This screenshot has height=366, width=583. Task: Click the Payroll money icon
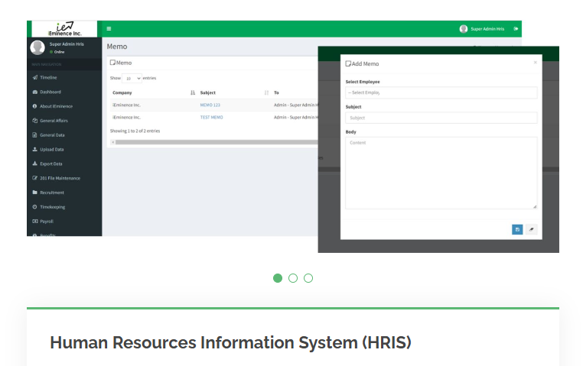[x=34, y=222]
